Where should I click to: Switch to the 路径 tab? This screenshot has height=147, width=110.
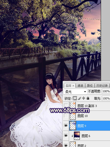coord(90,86)
